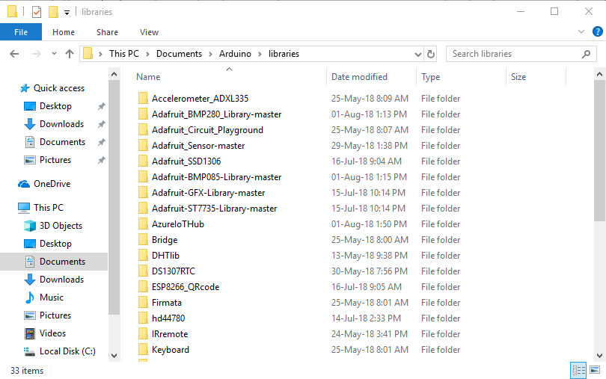
Task: Switch to Large icons view in status bar
Action: coord(595,370)
